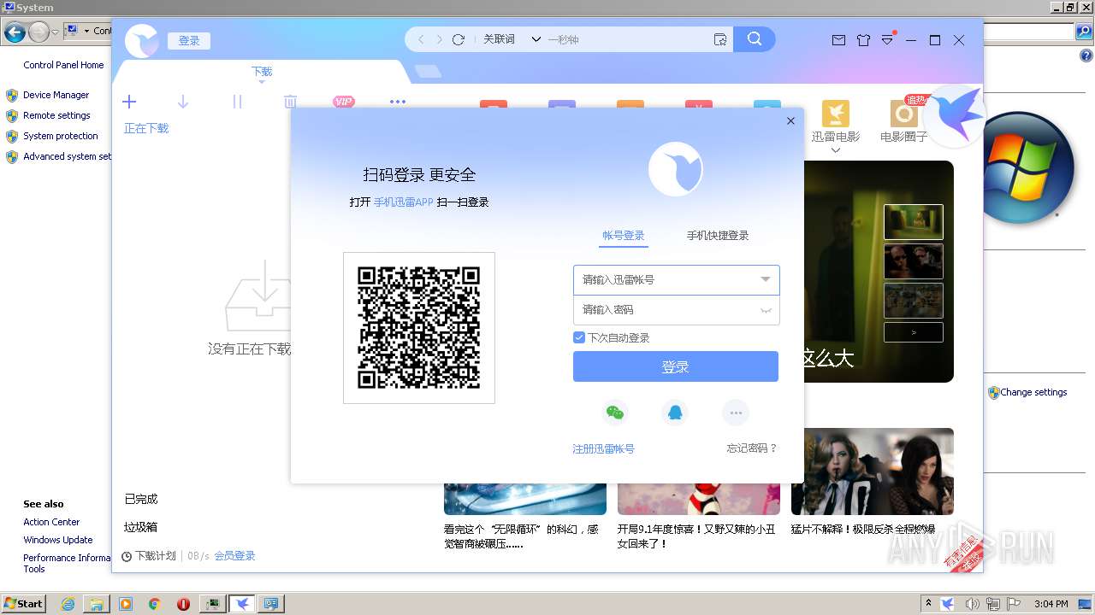Viewport: 1095px width, 615px height.
Task: Select the 下载 tab
Action: pos(262,72)
